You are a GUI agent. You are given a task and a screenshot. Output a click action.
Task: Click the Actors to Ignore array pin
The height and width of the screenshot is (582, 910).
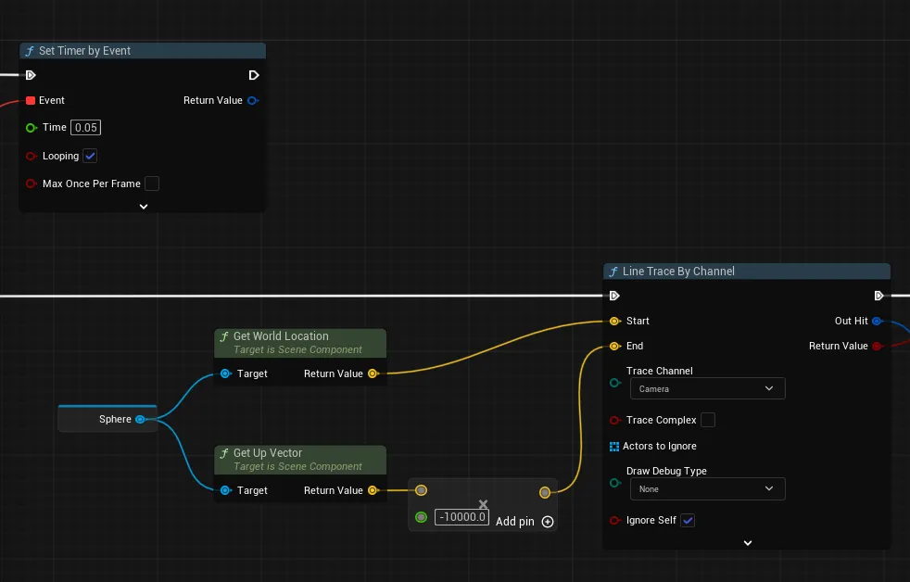pos(614,446)
